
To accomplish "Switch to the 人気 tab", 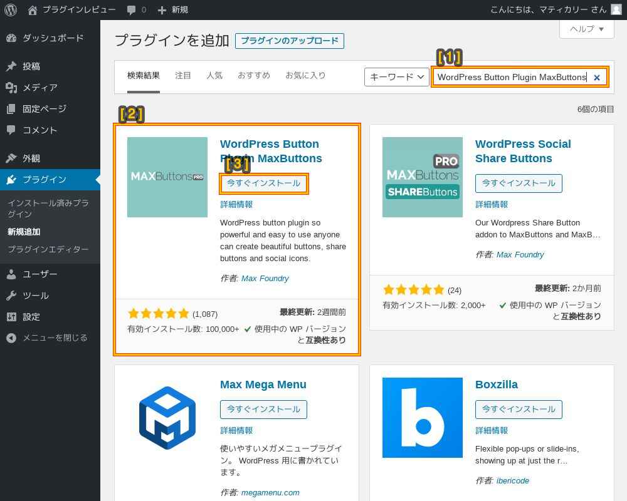I will click(x=214, y=76).
